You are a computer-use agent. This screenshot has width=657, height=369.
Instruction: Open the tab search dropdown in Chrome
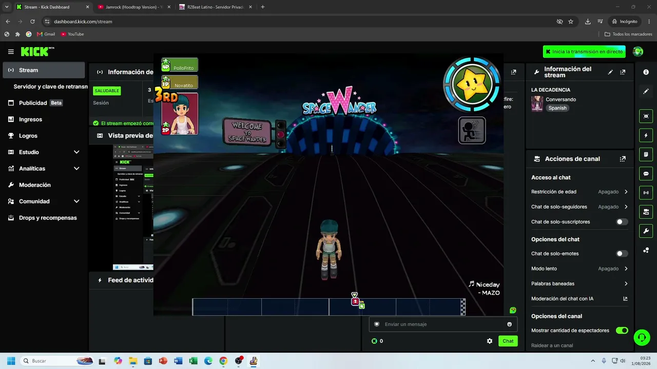click(7, 7)
